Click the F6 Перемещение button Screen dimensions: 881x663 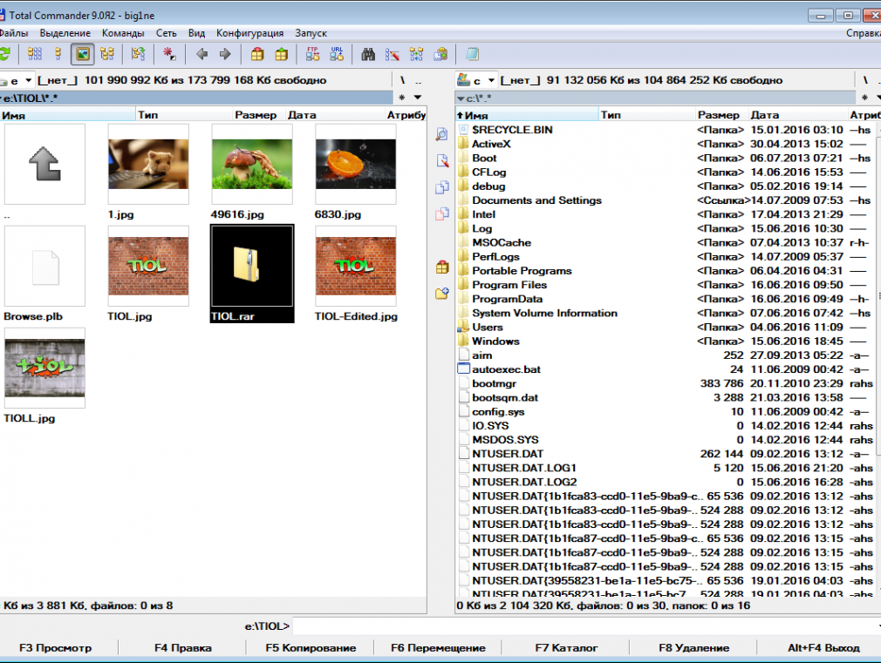(x=438, y=648)
